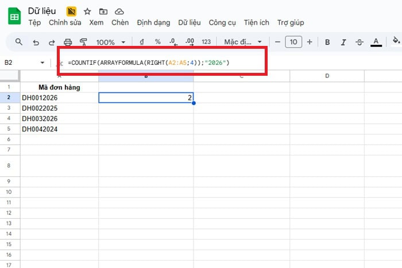
Task: Open the Google Sheets home icon
Action: coord(14,16)
